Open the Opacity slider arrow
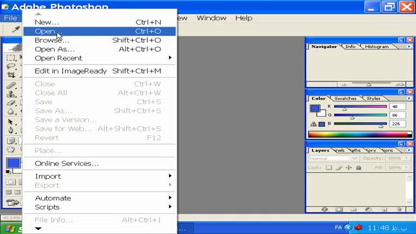 coord(407,158)
